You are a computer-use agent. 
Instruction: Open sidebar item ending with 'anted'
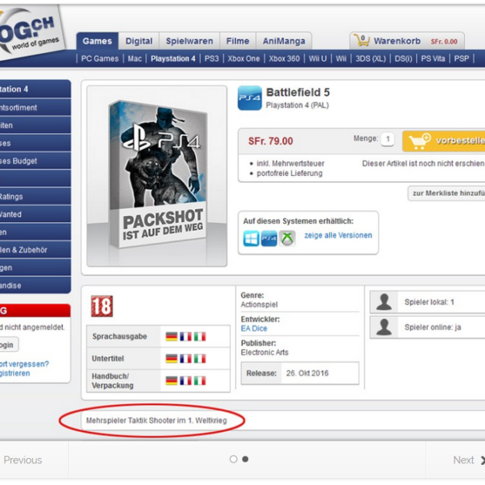tap(35, 214)
